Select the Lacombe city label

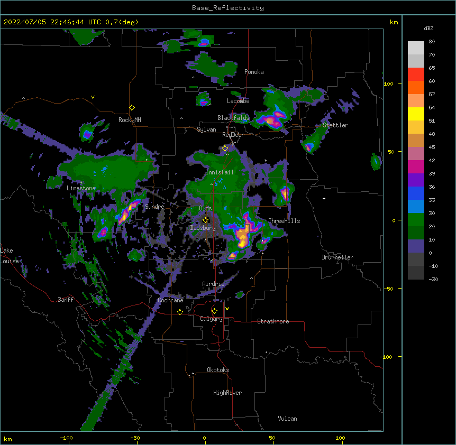point(238,101)
